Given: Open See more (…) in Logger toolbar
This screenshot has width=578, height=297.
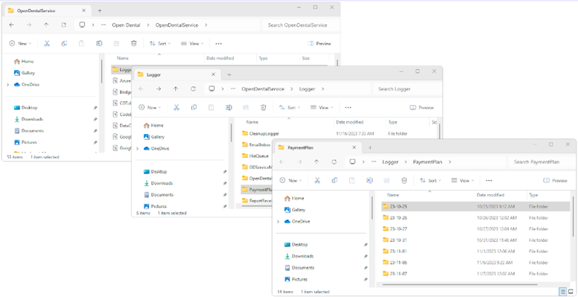Looking at the screenshot, I should (348, 108).
